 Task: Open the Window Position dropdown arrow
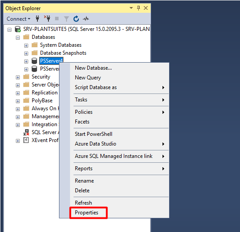(131, 8)
